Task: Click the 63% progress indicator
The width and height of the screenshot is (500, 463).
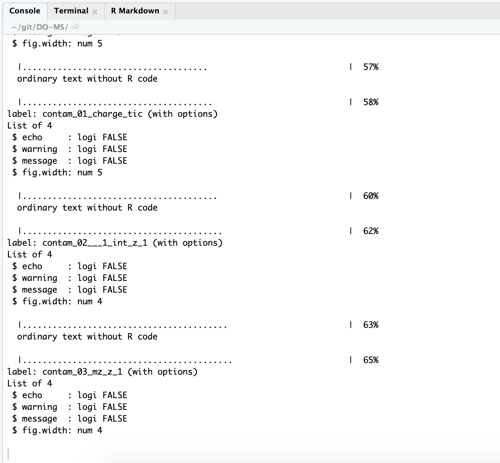Action: pyautogui.click(x=370, y=325)
